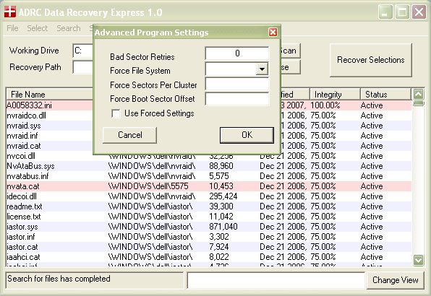Select the iastor.cat file
The width and height of the screenshot is (431, 296).
point(22,247)
